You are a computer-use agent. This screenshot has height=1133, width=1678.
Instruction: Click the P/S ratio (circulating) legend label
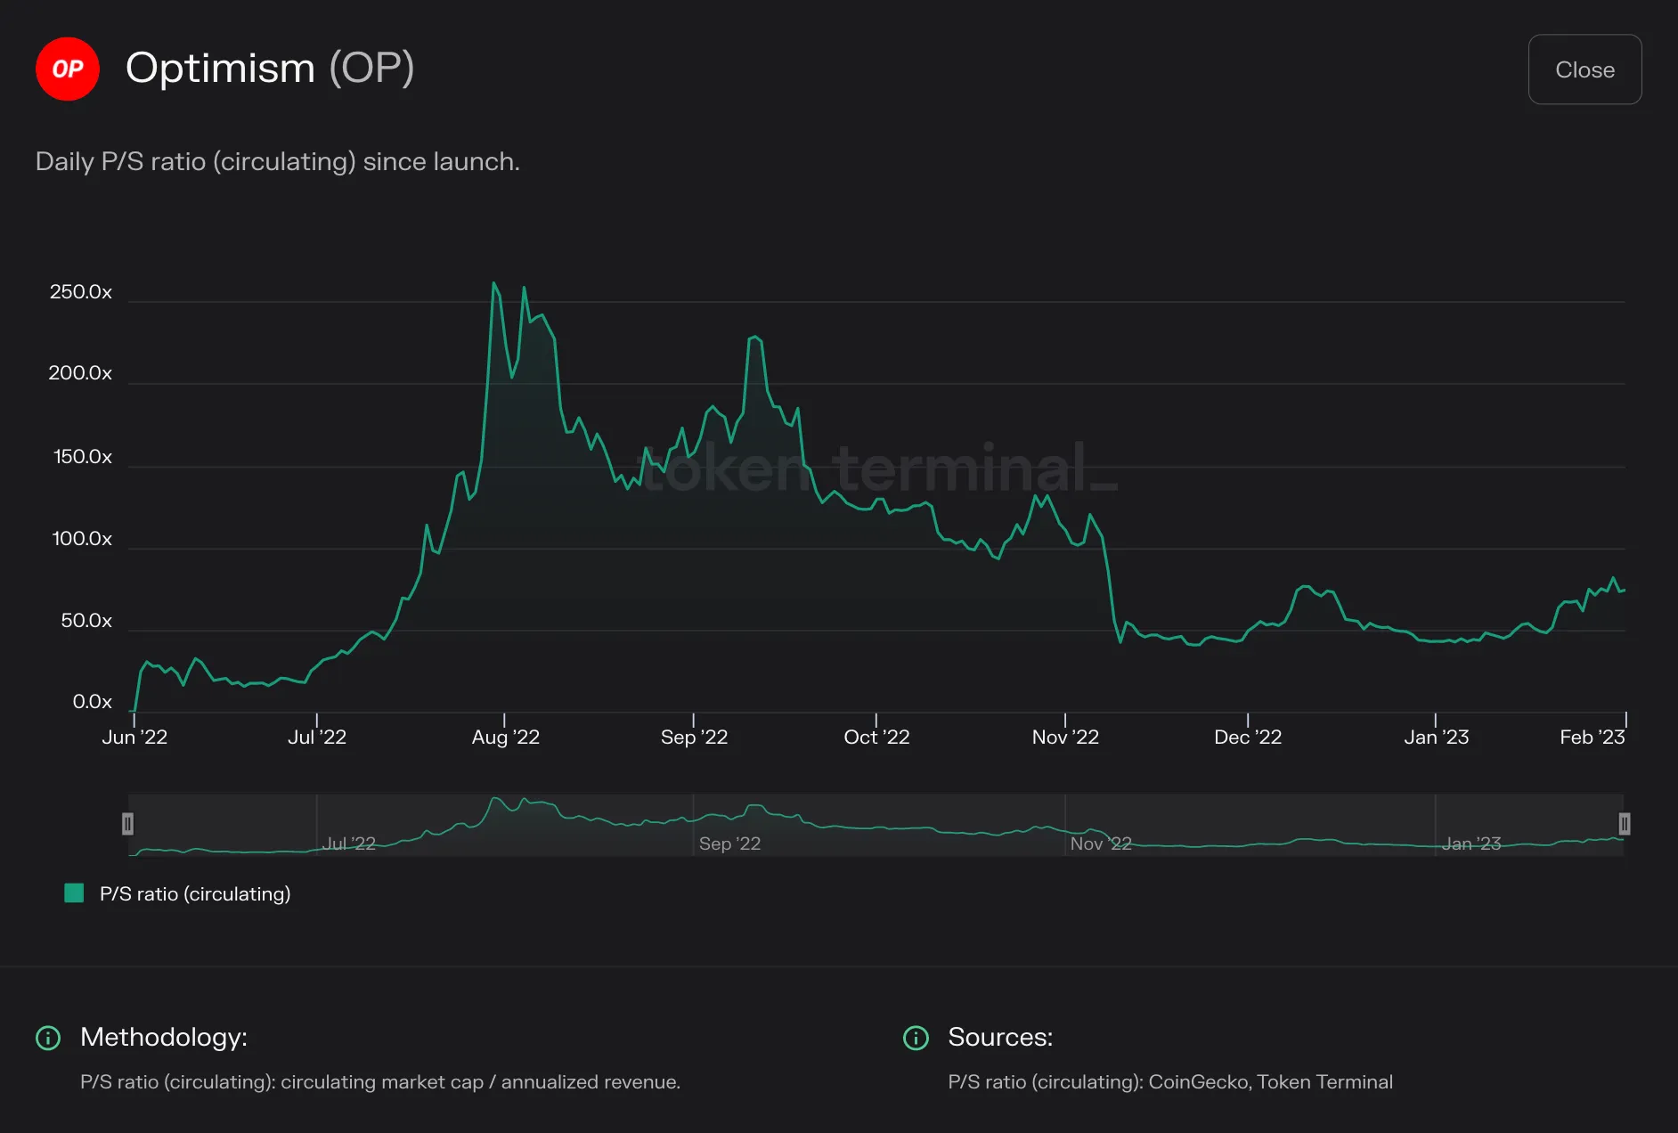(195, 893)
